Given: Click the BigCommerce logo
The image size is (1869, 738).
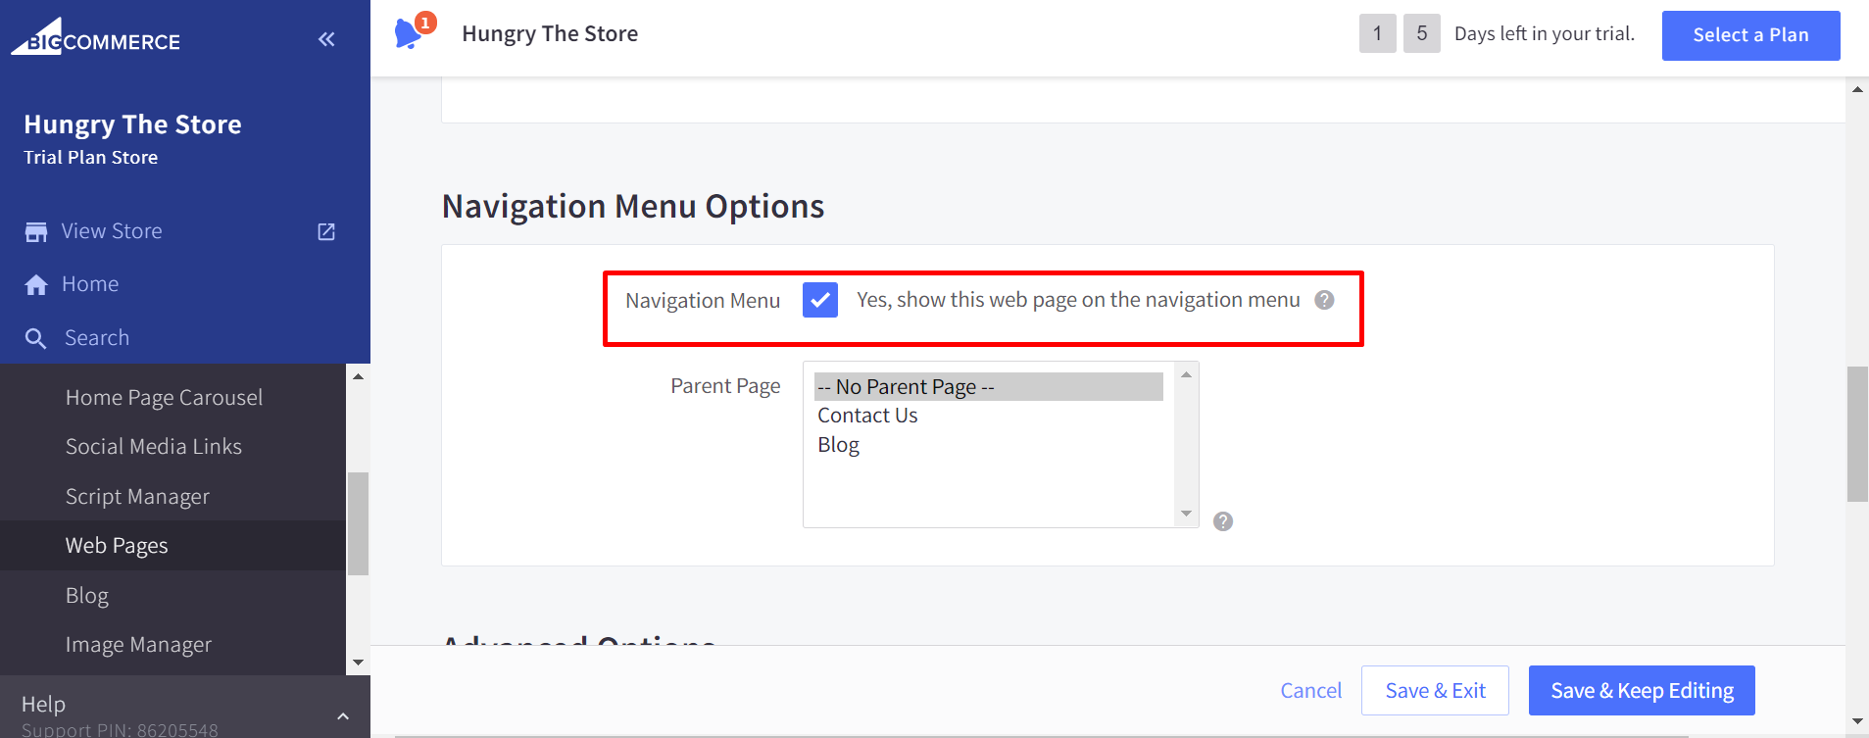Looking at the screenshot, I should (96, 37).
